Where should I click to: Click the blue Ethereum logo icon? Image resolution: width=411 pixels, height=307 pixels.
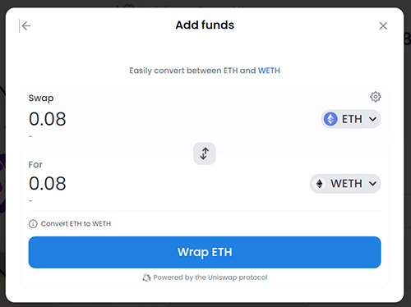330,119
